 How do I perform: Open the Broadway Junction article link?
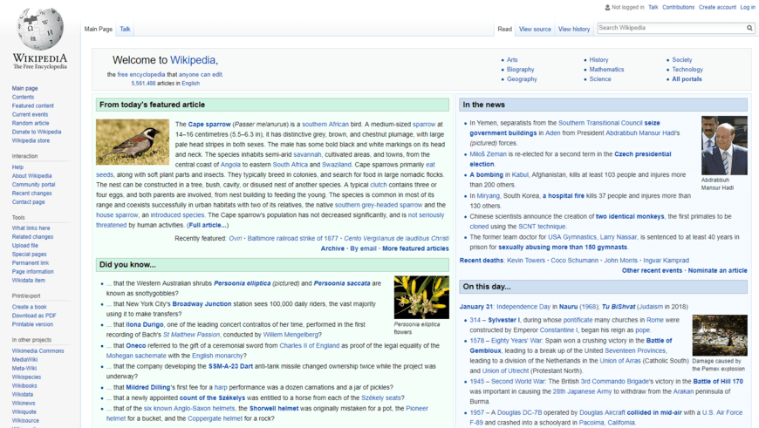(202, 304)
